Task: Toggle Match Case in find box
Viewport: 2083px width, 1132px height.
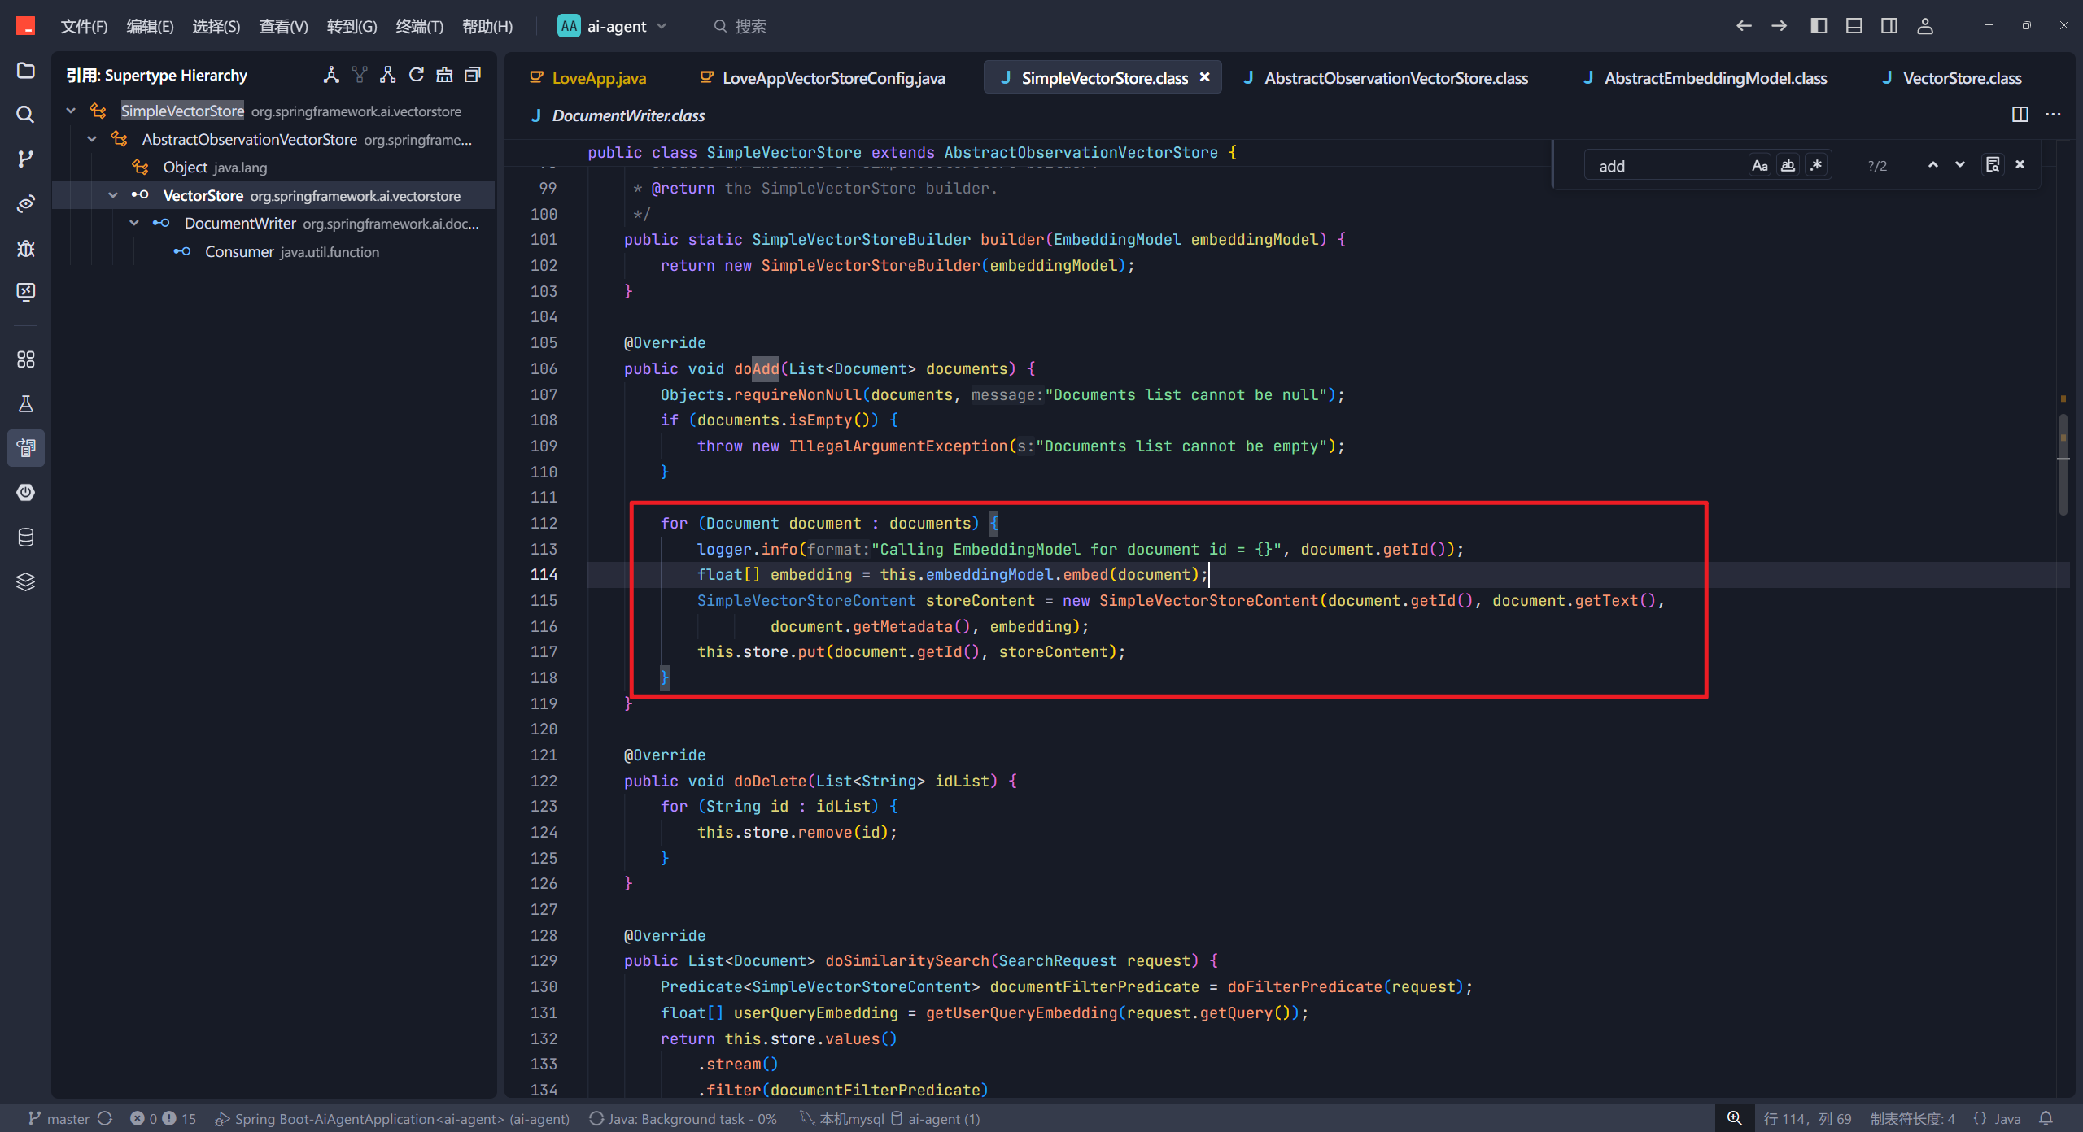Action: [1760, 165]
